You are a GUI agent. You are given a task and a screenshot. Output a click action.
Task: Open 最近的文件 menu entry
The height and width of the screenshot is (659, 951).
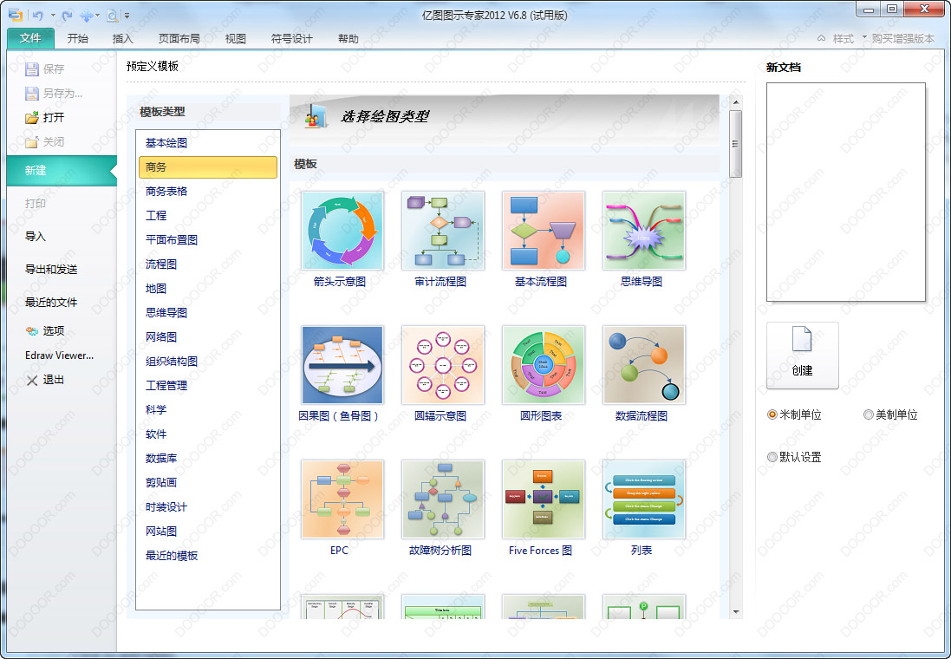51,302
